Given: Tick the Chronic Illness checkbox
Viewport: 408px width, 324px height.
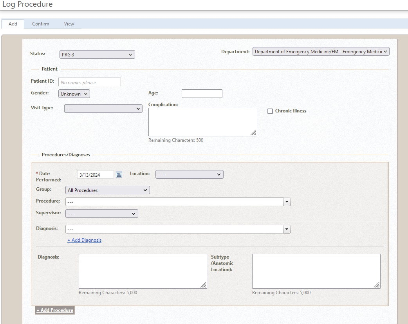Looking at the screenshot, I should (x=270, y=111).
